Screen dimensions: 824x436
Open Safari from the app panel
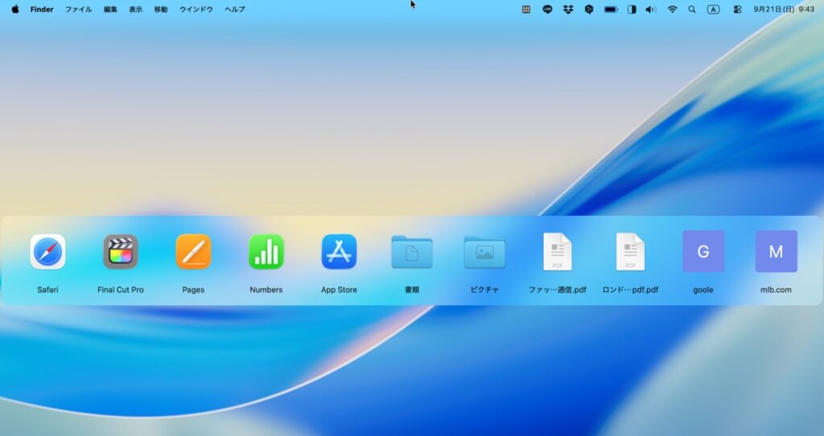point(47,252)
